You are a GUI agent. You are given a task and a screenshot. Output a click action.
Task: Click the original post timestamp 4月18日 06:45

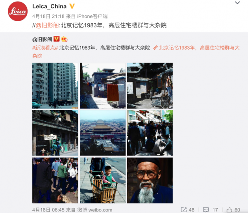pyautogui.click(x=48, y=210)
